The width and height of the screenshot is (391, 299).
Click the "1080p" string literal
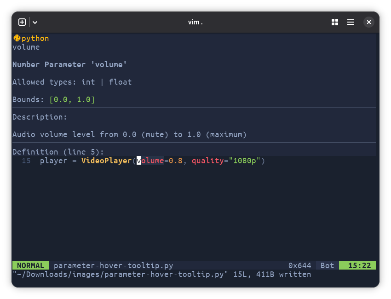(x=245, y=161)
